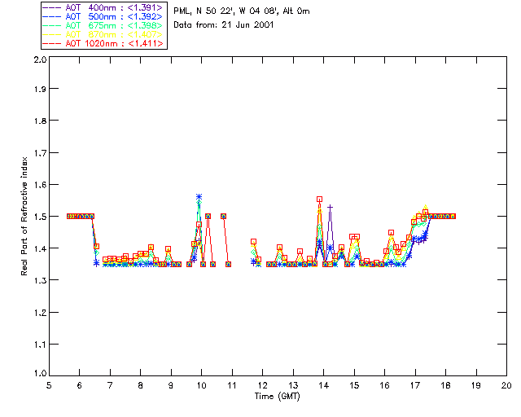This screenshot has width=521, height=417.
Task: Click the x-axis label 19
Action: (x=476, y=386)
